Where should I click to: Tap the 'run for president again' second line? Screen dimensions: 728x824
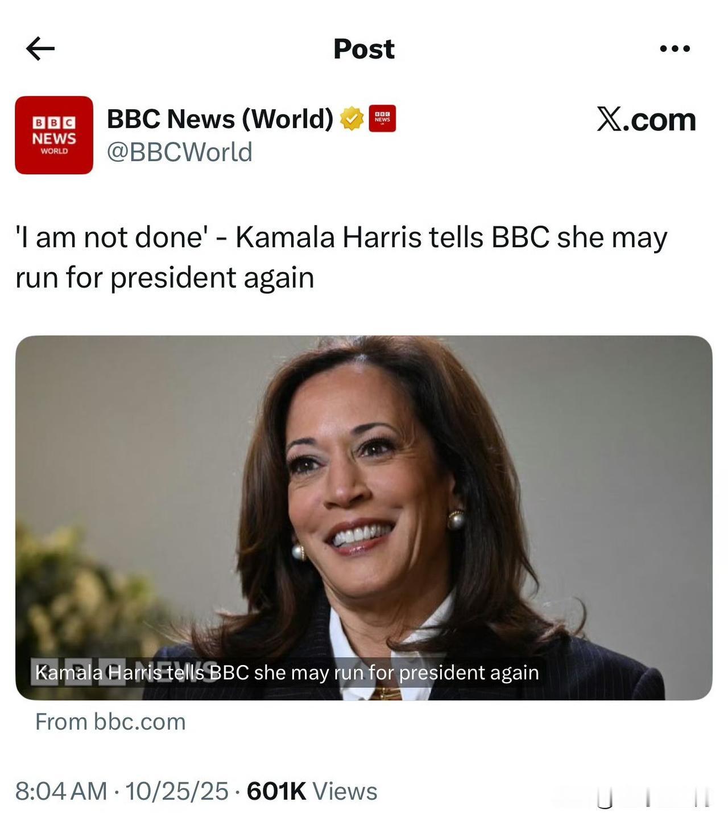[x=165, y=278]
